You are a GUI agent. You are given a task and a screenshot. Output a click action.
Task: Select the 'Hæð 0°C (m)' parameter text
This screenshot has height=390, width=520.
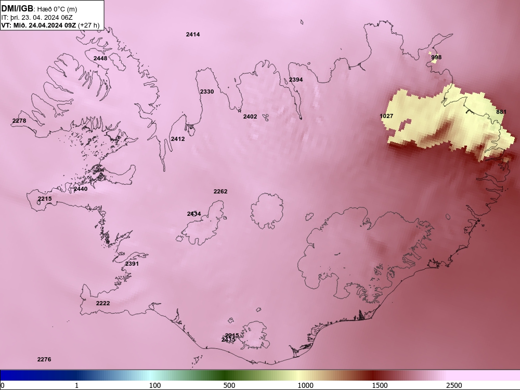[x=57, y=9]
